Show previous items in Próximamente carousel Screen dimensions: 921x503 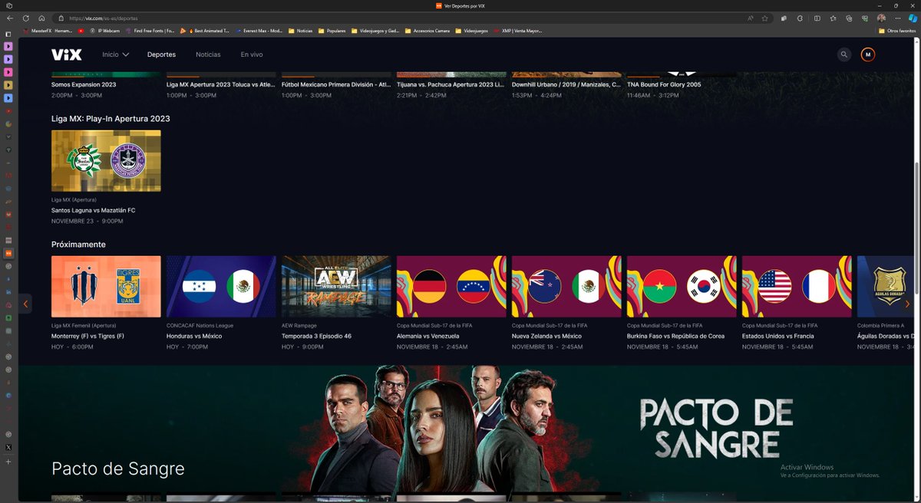pos(25,304)
